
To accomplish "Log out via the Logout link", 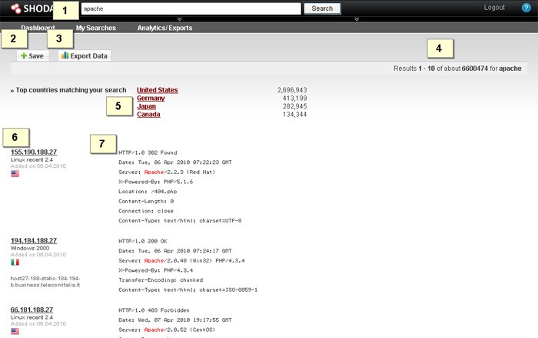I will (x=494, y=8).
